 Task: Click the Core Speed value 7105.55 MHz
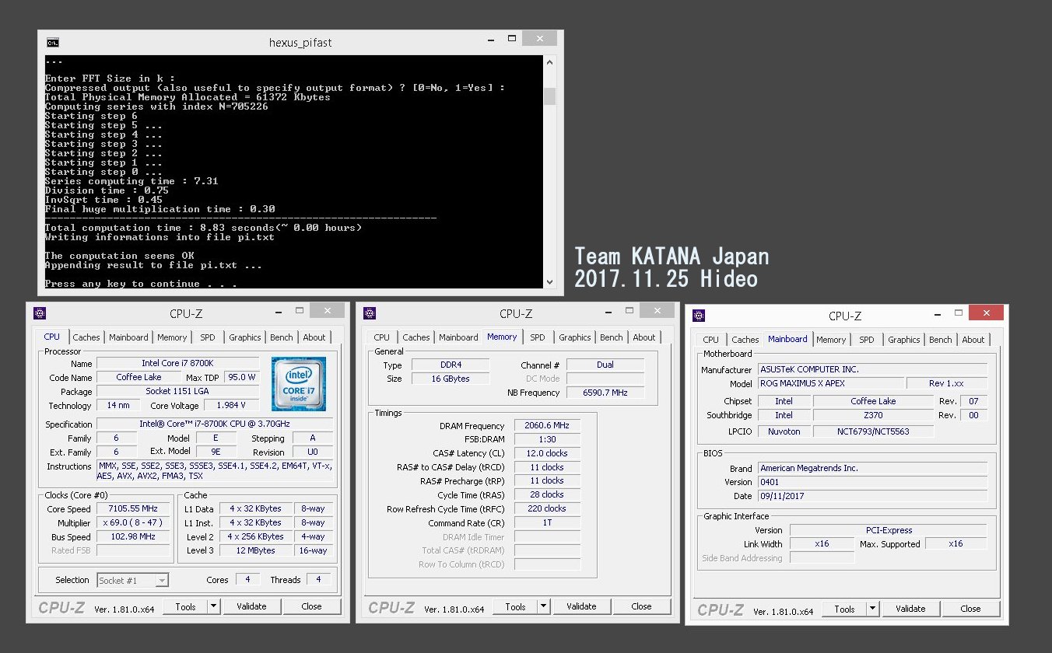[x=133, y=508]
